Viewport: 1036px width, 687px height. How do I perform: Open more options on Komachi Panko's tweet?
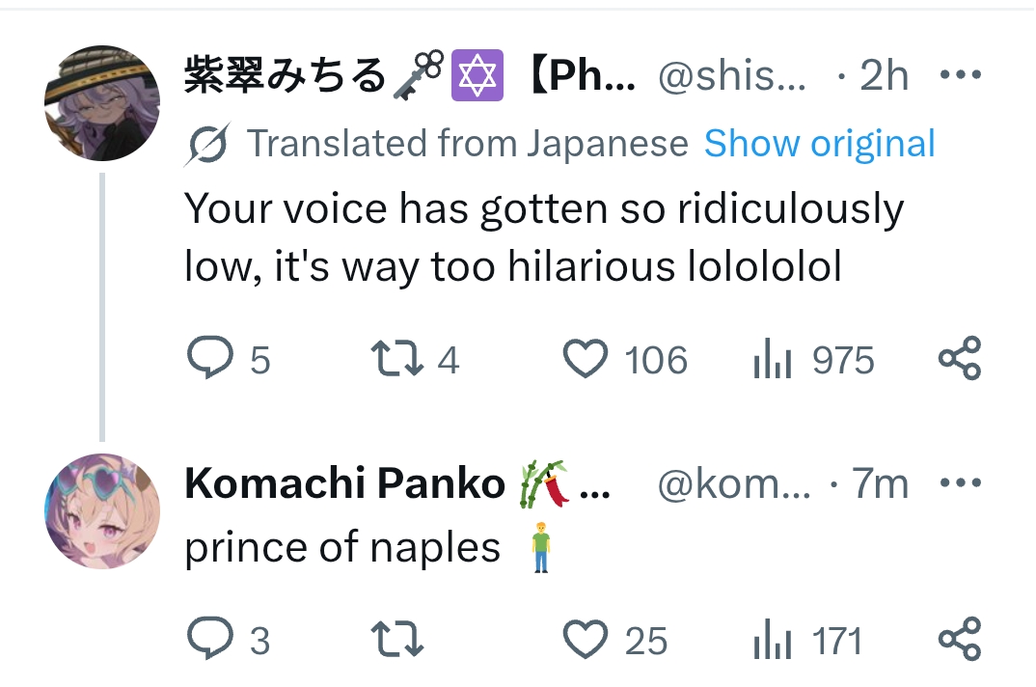959,482
